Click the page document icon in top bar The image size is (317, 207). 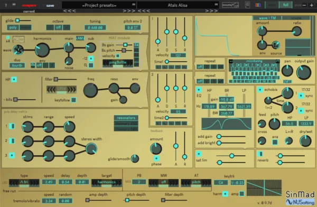247,5
